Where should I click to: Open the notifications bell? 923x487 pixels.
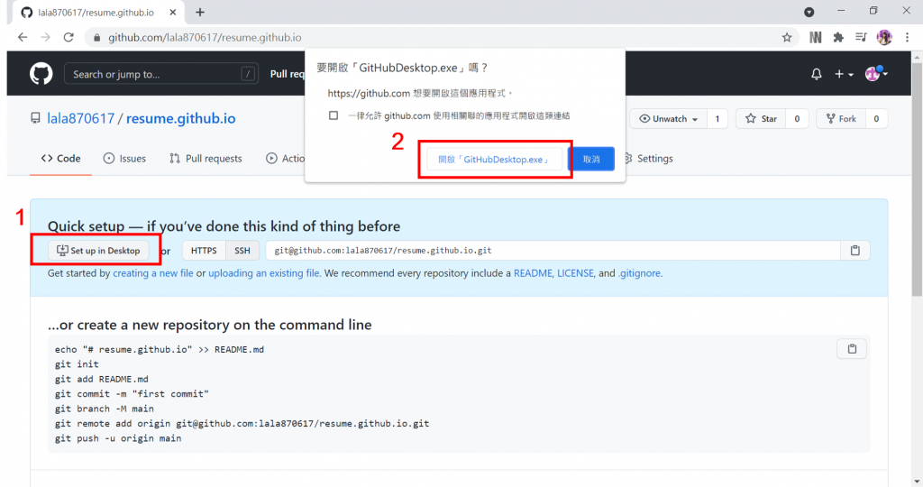pos(817,74)
